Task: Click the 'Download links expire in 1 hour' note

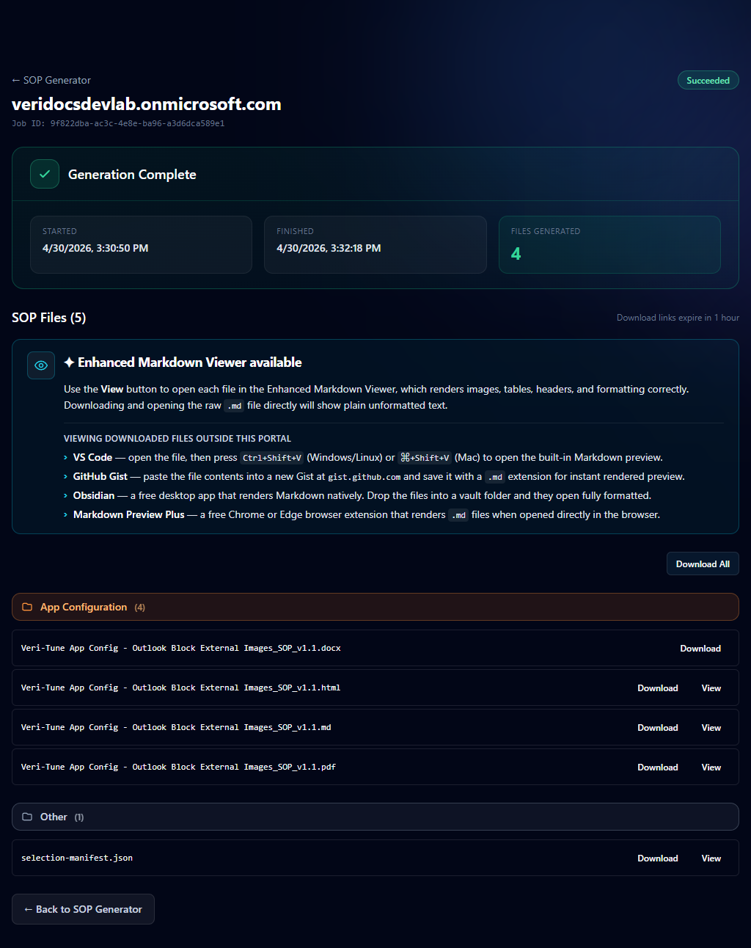Action: point(678,318)
